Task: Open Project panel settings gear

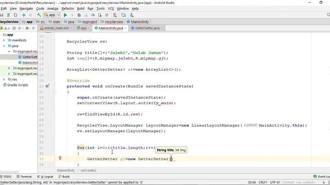Action: pos(27,28)
